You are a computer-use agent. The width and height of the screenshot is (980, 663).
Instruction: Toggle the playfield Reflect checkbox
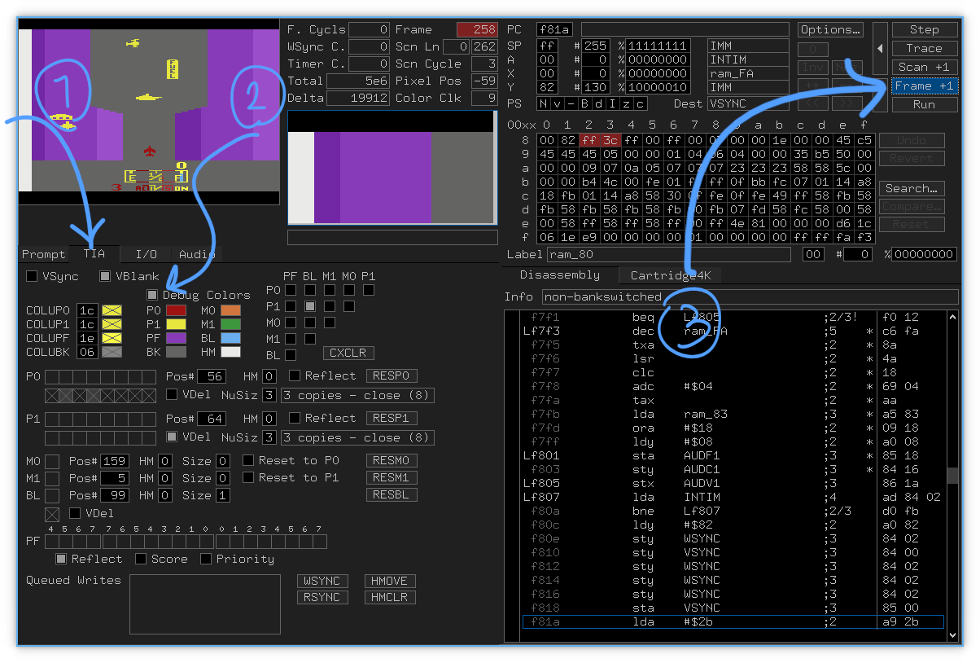pyautogui.click(x=61, y=559)
